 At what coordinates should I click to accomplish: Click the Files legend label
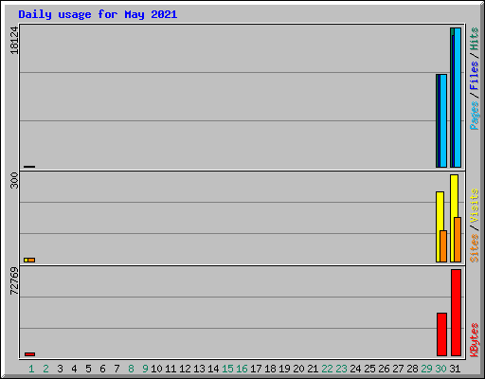pyautogui.click(x=474, y=76)
